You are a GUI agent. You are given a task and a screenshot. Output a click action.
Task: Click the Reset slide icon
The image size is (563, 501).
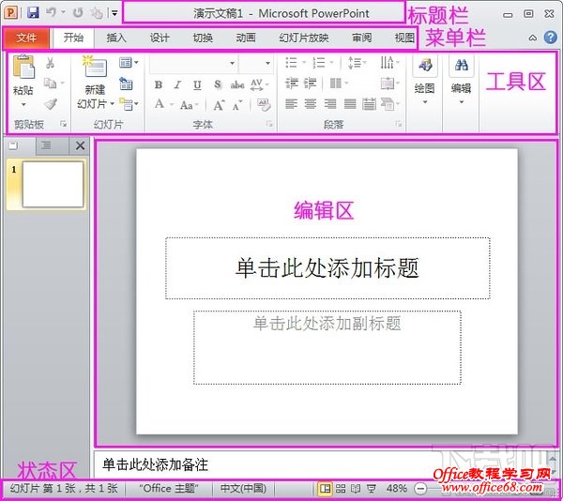pos(126,83)
